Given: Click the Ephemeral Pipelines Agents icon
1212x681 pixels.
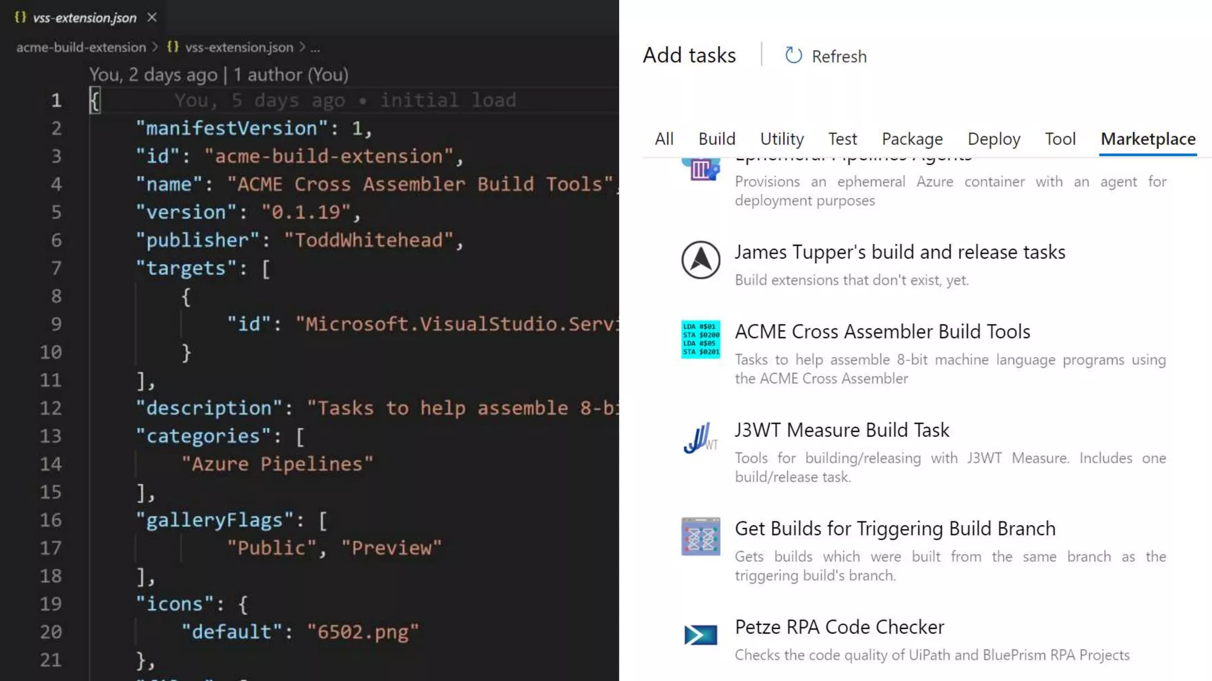Looking at the screenshot, I should click(x=701, y=170).
